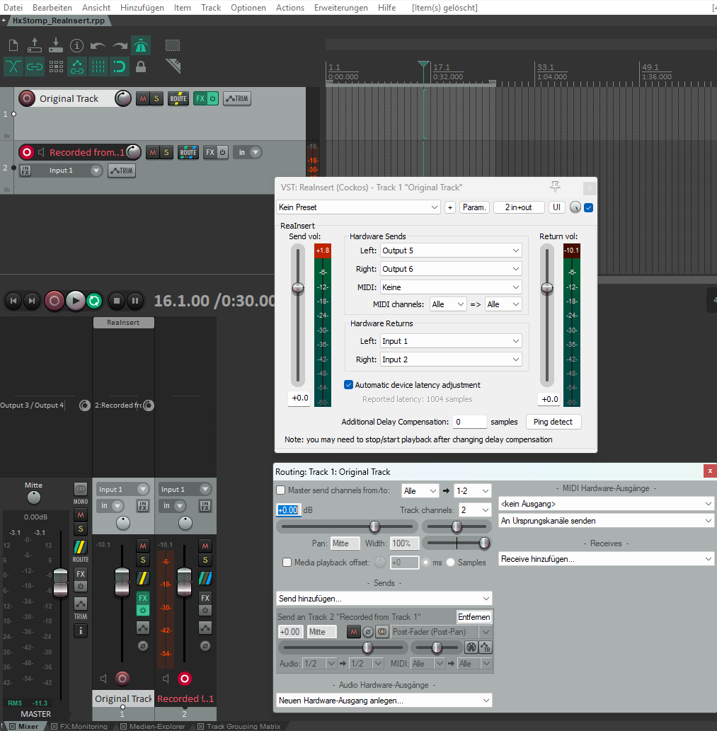
Task: Toggle the locking padlock icon
Action: coord(140,67)
